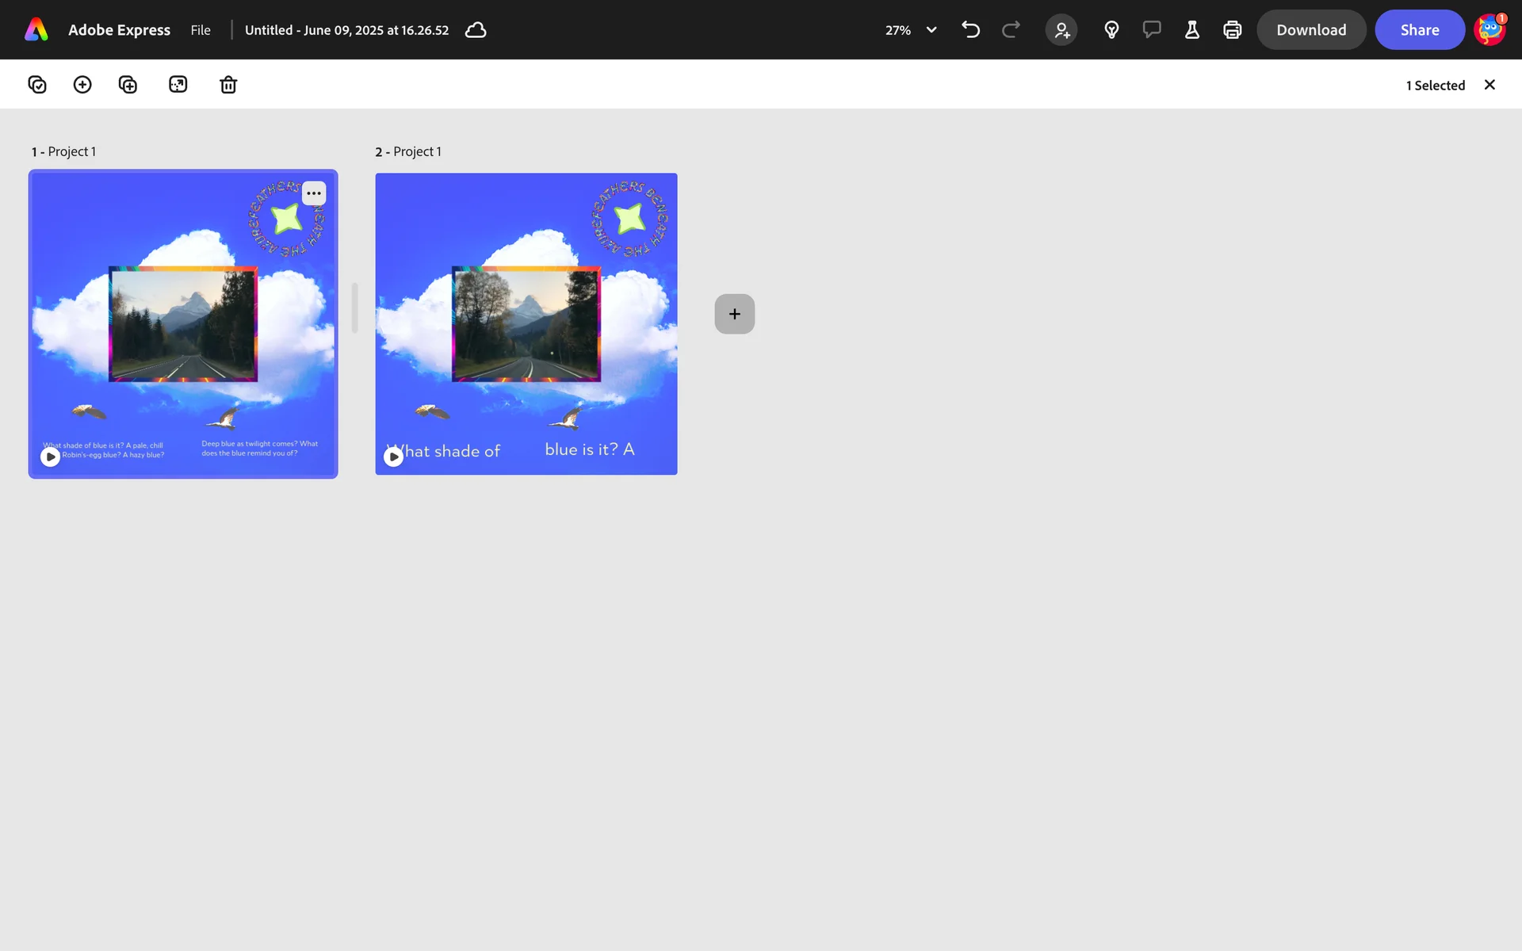The width and height of the screenshot is (1522, 951).
Task: Click the resize page icon
Action: pyautogui.click(x=178, y=85)
